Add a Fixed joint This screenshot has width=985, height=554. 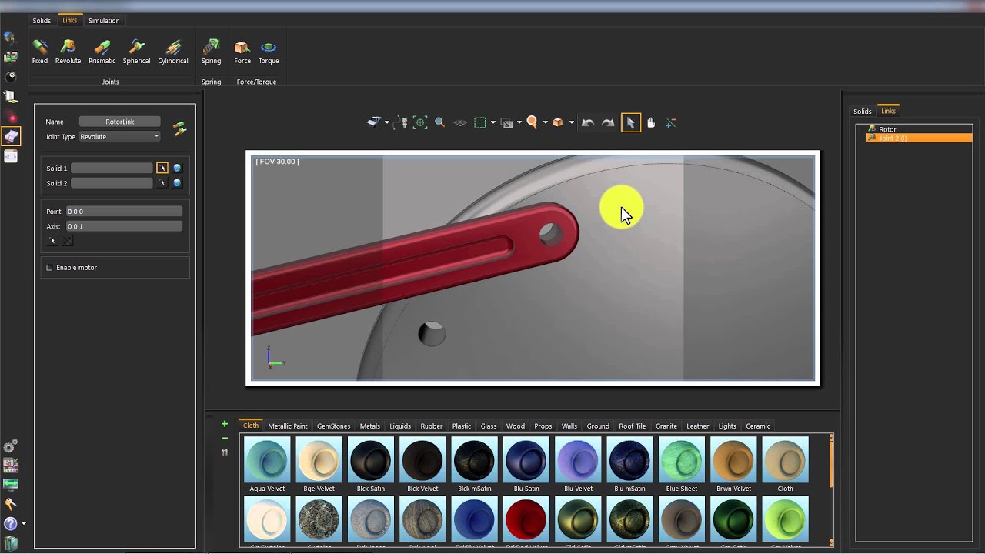[x=40, y=52]
